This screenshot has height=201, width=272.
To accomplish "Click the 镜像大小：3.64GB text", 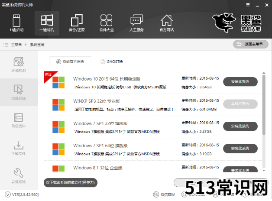I will 197,87.
